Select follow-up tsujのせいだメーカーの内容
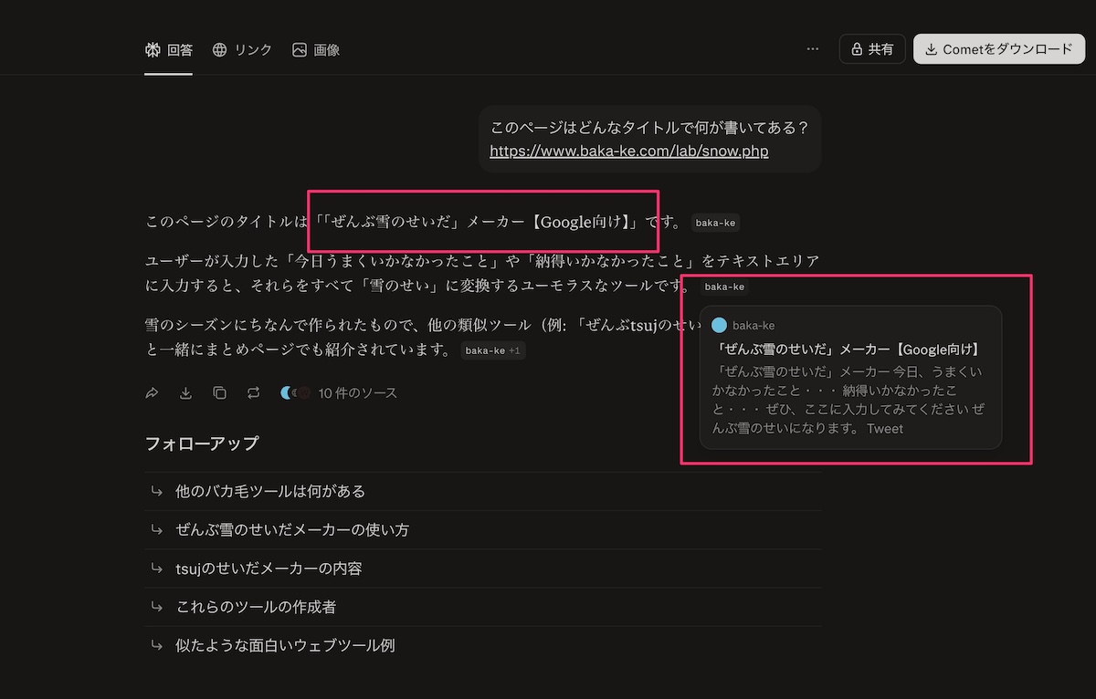Image resolution: width=1096 pixels, height=699 pixels. pyautogui.click(x=269, y=569)
